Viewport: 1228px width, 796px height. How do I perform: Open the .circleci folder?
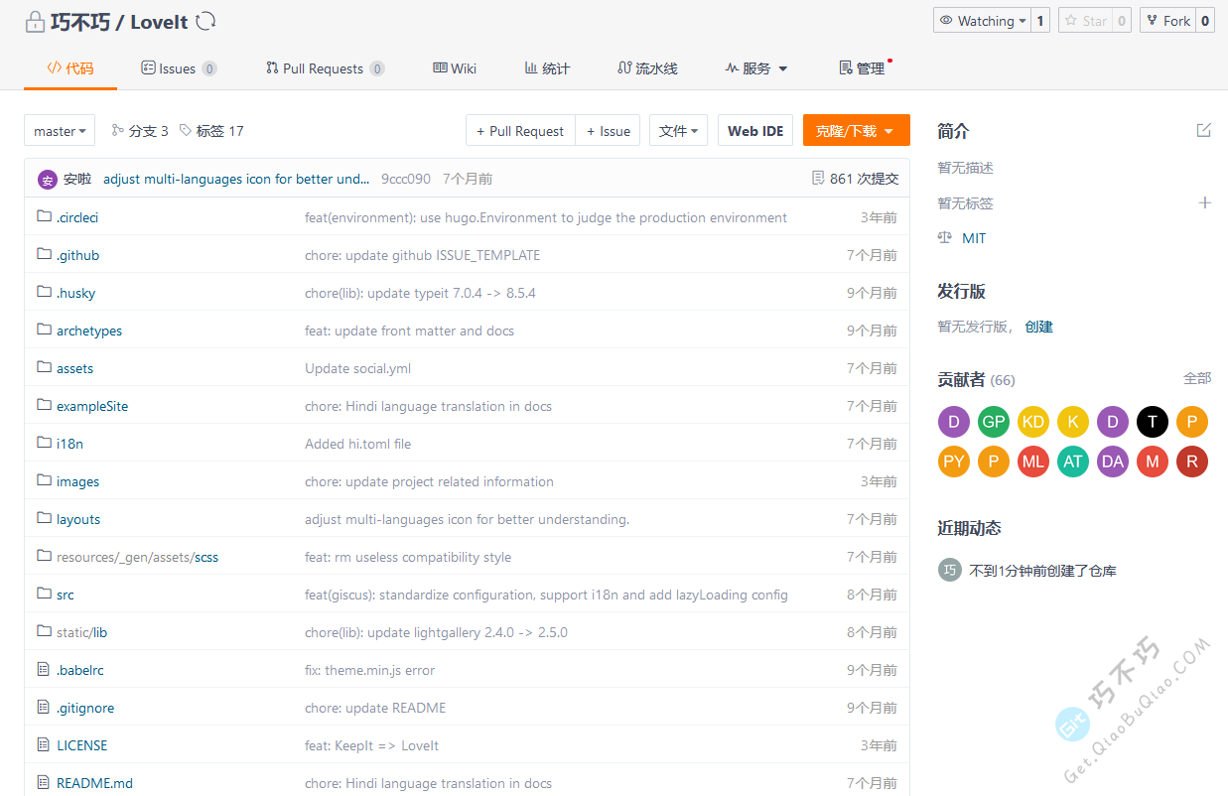pyautogui.click(x=76, y=217)
